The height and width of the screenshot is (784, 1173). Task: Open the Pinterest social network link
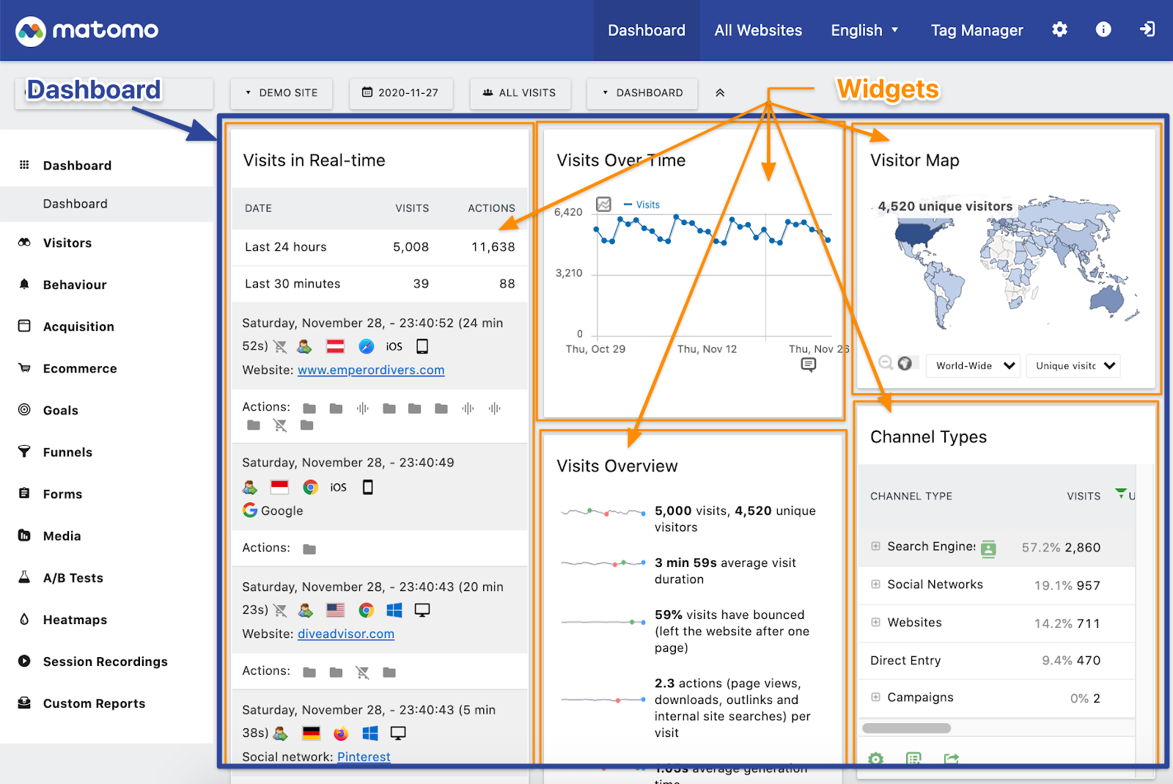pos(364,756)
